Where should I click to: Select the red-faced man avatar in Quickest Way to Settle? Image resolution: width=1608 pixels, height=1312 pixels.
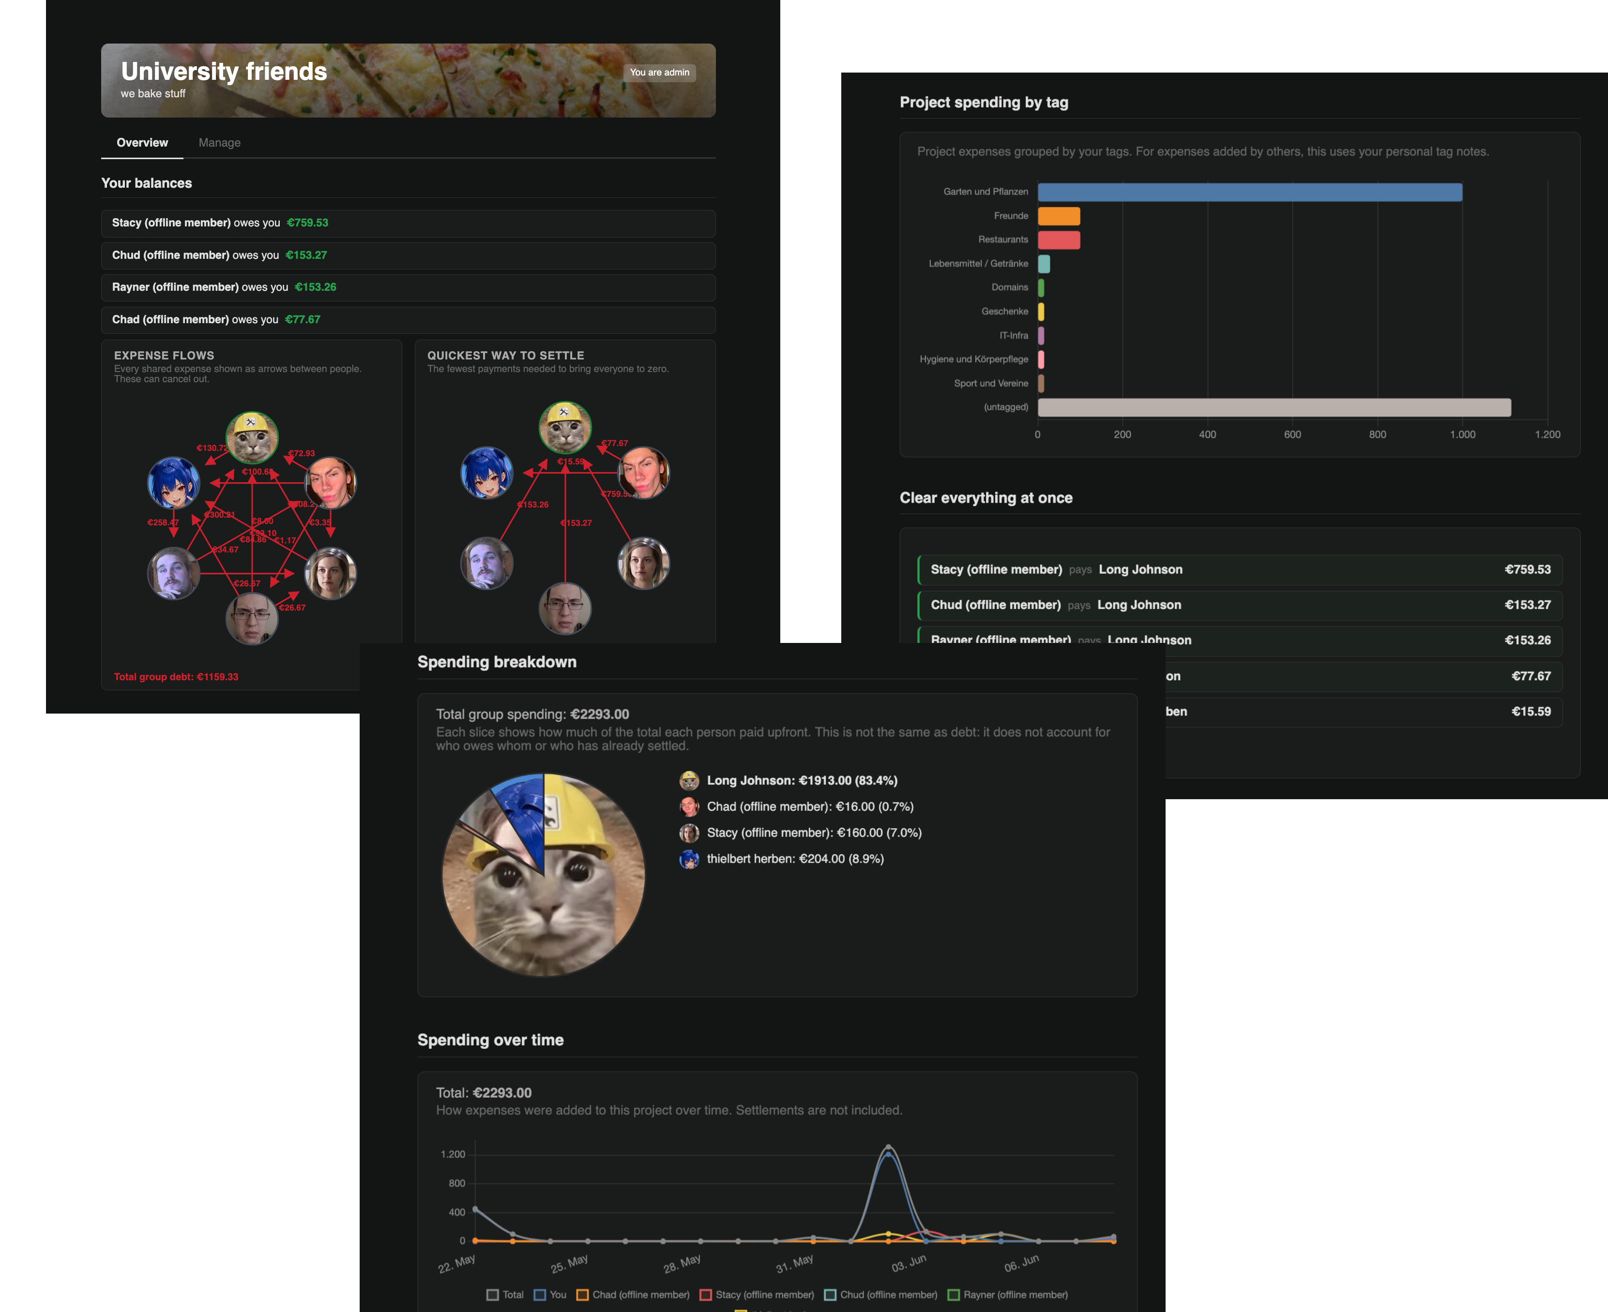[643, 472]
